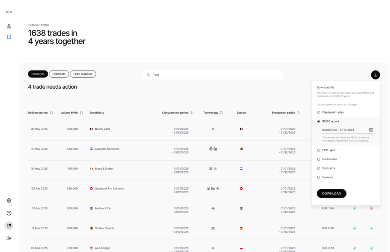Viewport: 390px width, 252px height.
Task: Click the round download icon button
Action: 375,75
